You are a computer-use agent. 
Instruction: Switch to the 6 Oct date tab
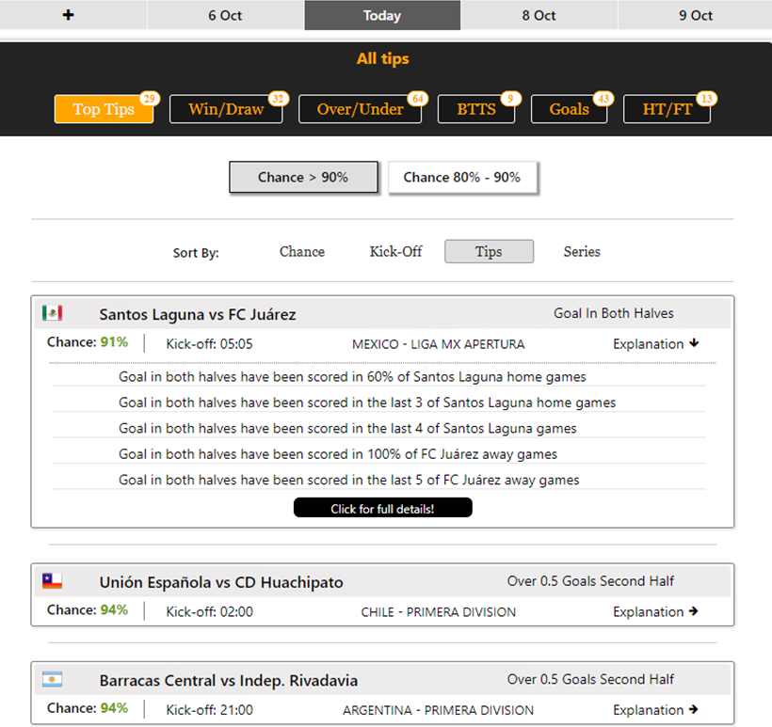point(225,15)
